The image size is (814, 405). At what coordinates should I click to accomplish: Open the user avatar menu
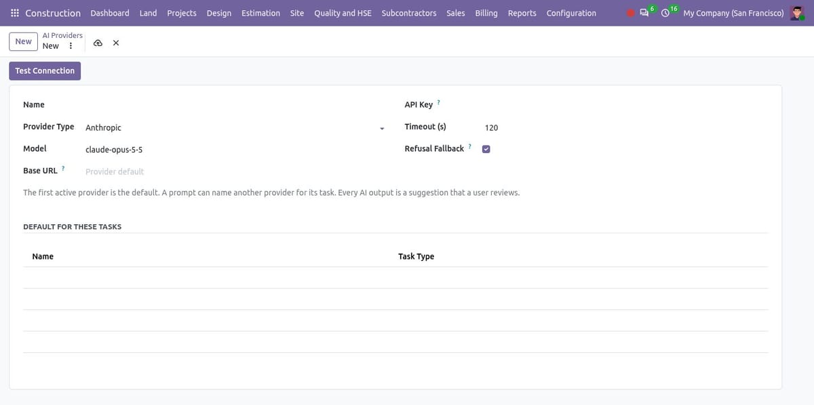[x=797, y=13]
